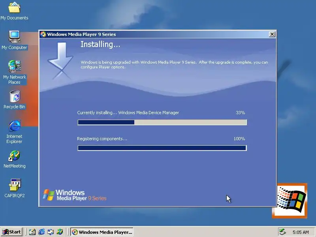This screenshot has height=237, width=316.
Task: Click the Windows Media Device Manager progress bar
Action: pyautogui.click(x=162, y=122)
